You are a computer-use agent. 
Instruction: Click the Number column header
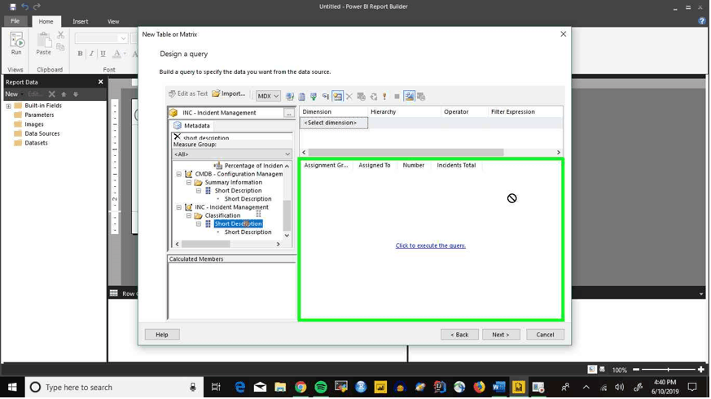414,166
